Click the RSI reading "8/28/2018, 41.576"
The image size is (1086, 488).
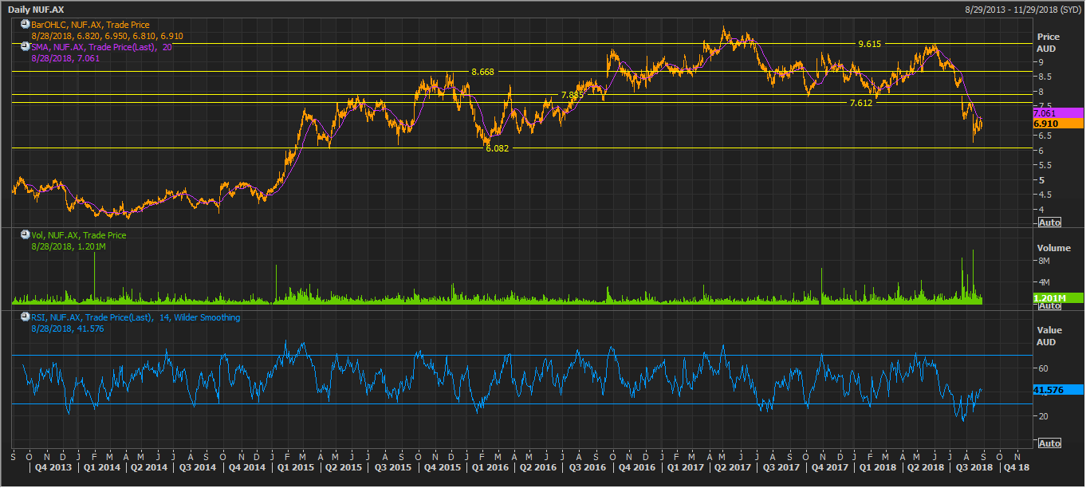click(x=67, y=329)
